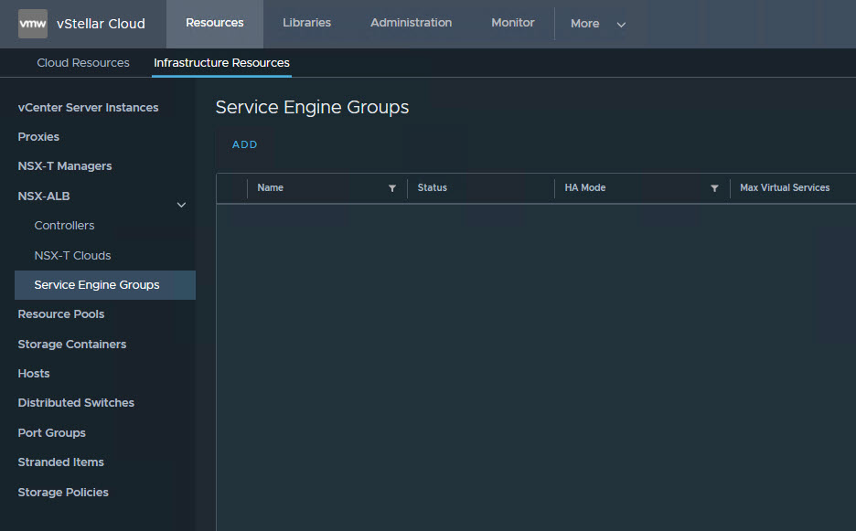Sort by the Status column header

433,188
